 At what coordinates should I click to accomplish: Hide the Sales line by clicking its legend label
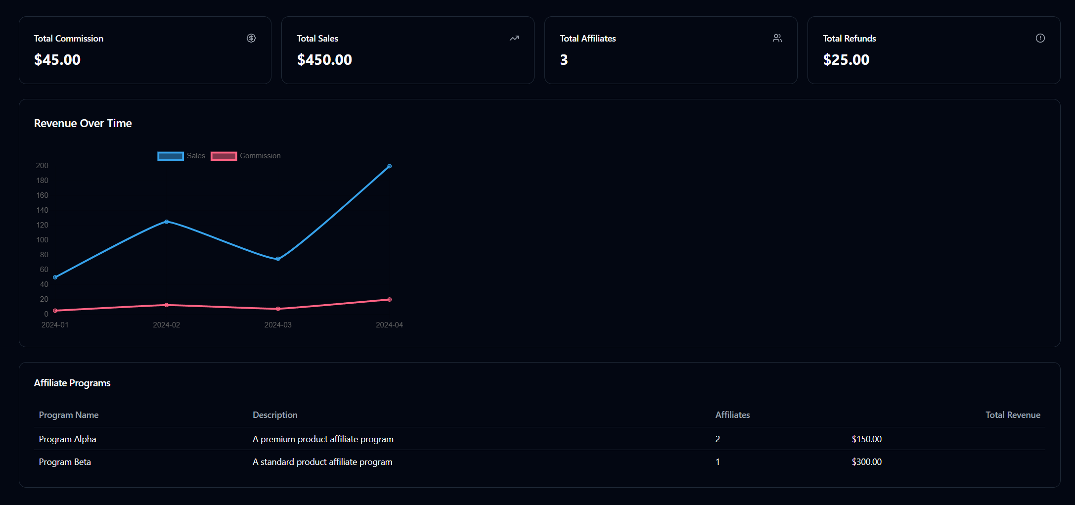pyautogui.click(x=196, y=156)
